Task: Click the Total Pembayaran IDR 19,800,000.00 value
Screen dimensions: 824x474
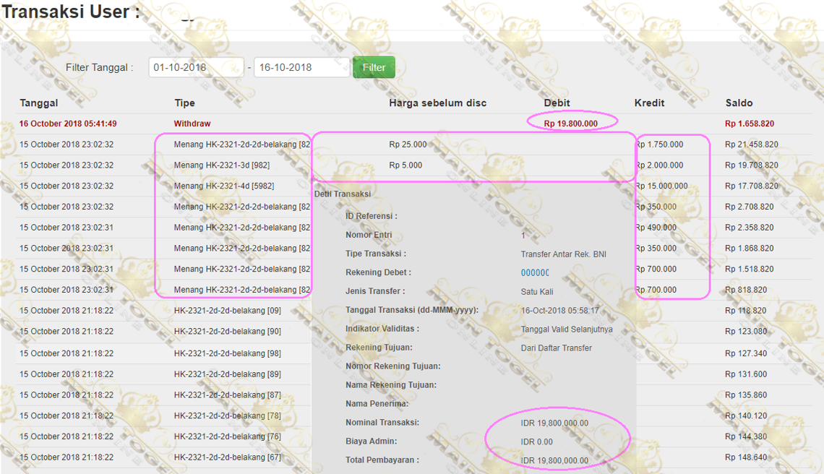Action: click(554, 460)
